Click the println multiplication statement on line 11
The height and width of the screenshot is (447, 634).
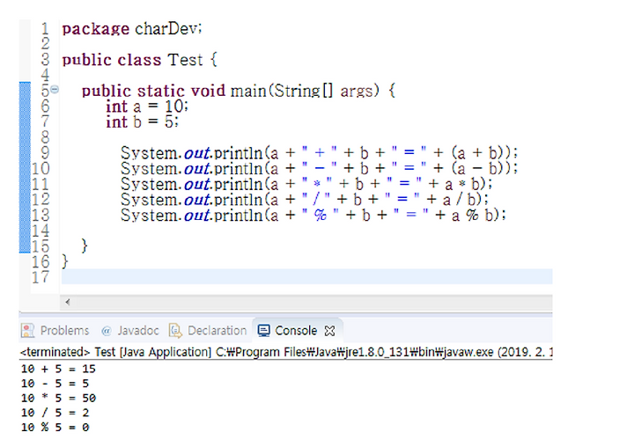pos(306,184)
